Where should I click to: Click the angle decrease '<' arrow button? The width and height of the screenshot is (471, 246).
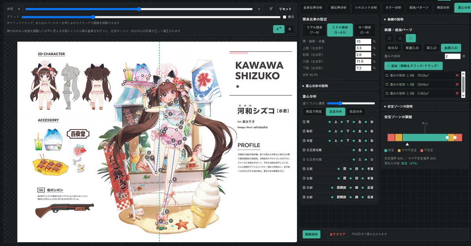coord(19,9)
